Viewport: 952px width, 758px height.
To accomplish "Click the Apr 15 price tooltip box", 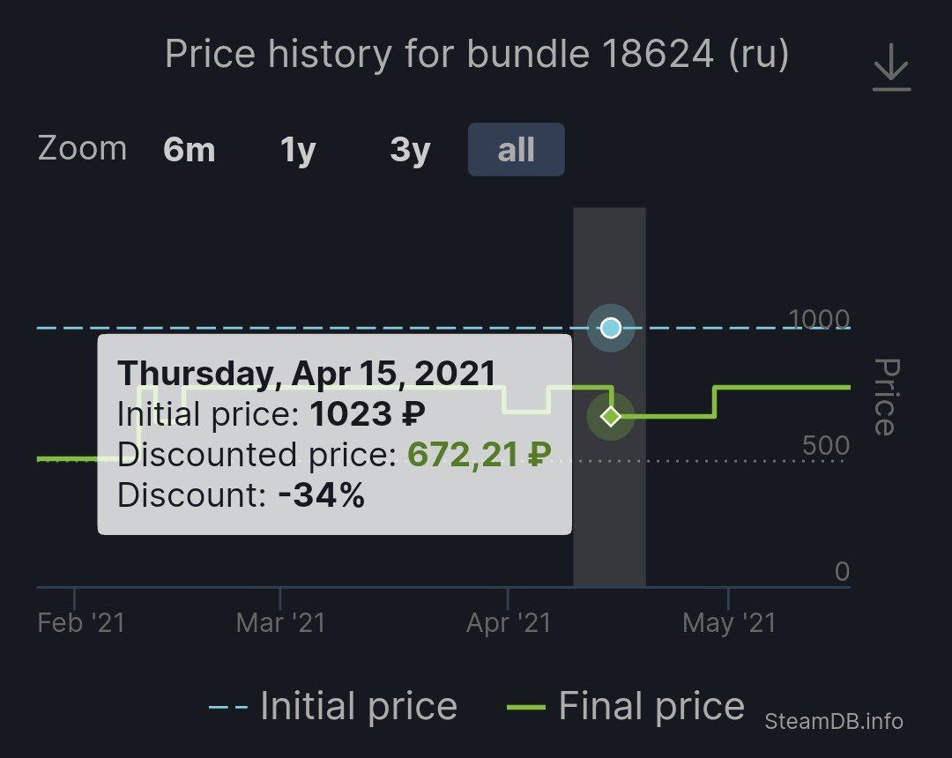I will click(335, 435).
